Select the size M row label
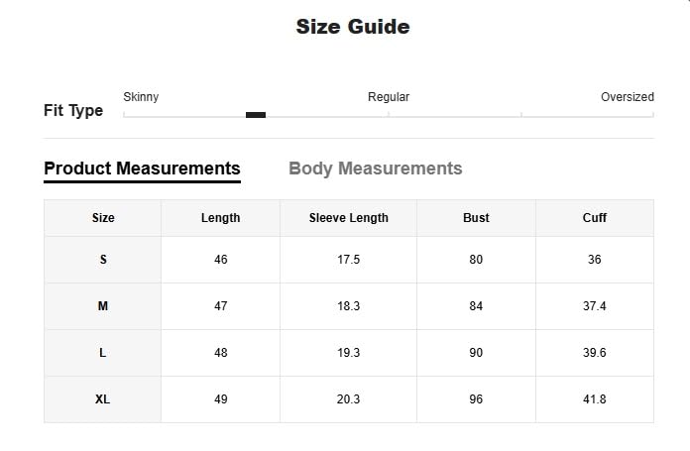 (103, 306)
